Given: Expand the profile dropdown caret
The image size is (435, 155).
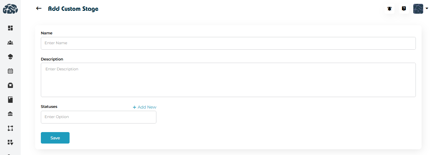Looking at the screenshot, I should (x=427, y=9).
